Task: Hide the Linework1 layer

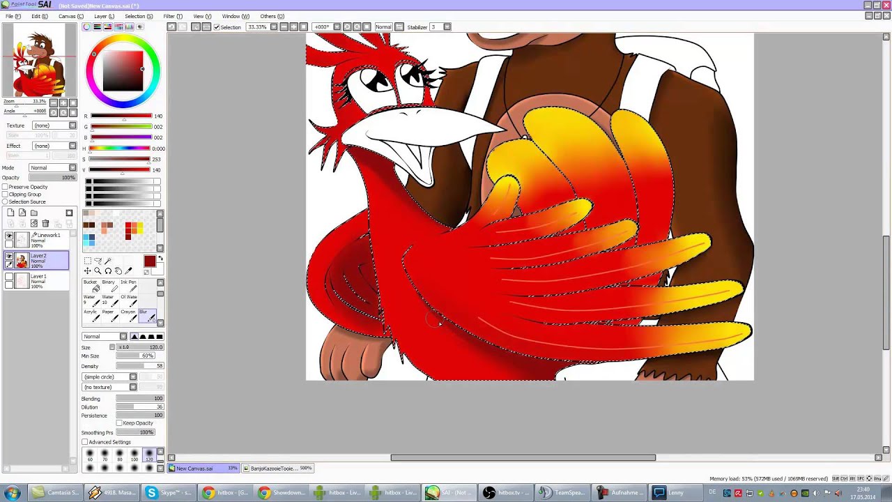Action: tap(9, 236)
